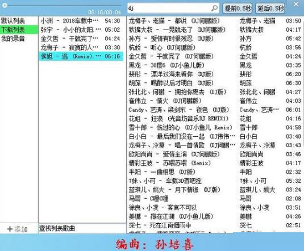Viewport: 304px width, 251px height.
Task: Click the 查找列表歌曲 search box
Action: [x=82, y=228]
